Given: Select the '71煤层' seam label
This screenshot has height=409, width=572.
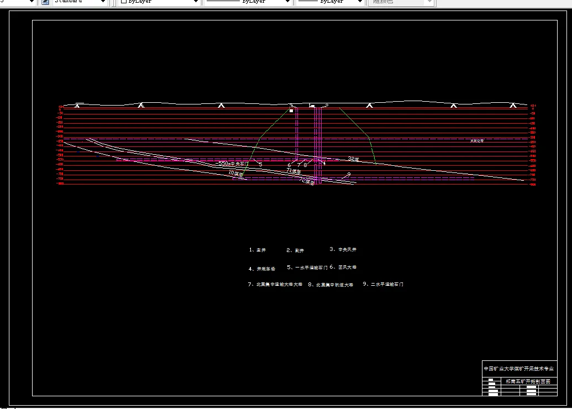Looking at the screenshot, I should coord(293,171).
